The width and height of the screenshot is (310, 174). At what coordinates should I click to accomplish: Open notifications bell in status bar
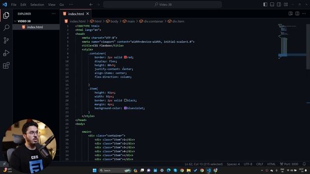[304, 164]
